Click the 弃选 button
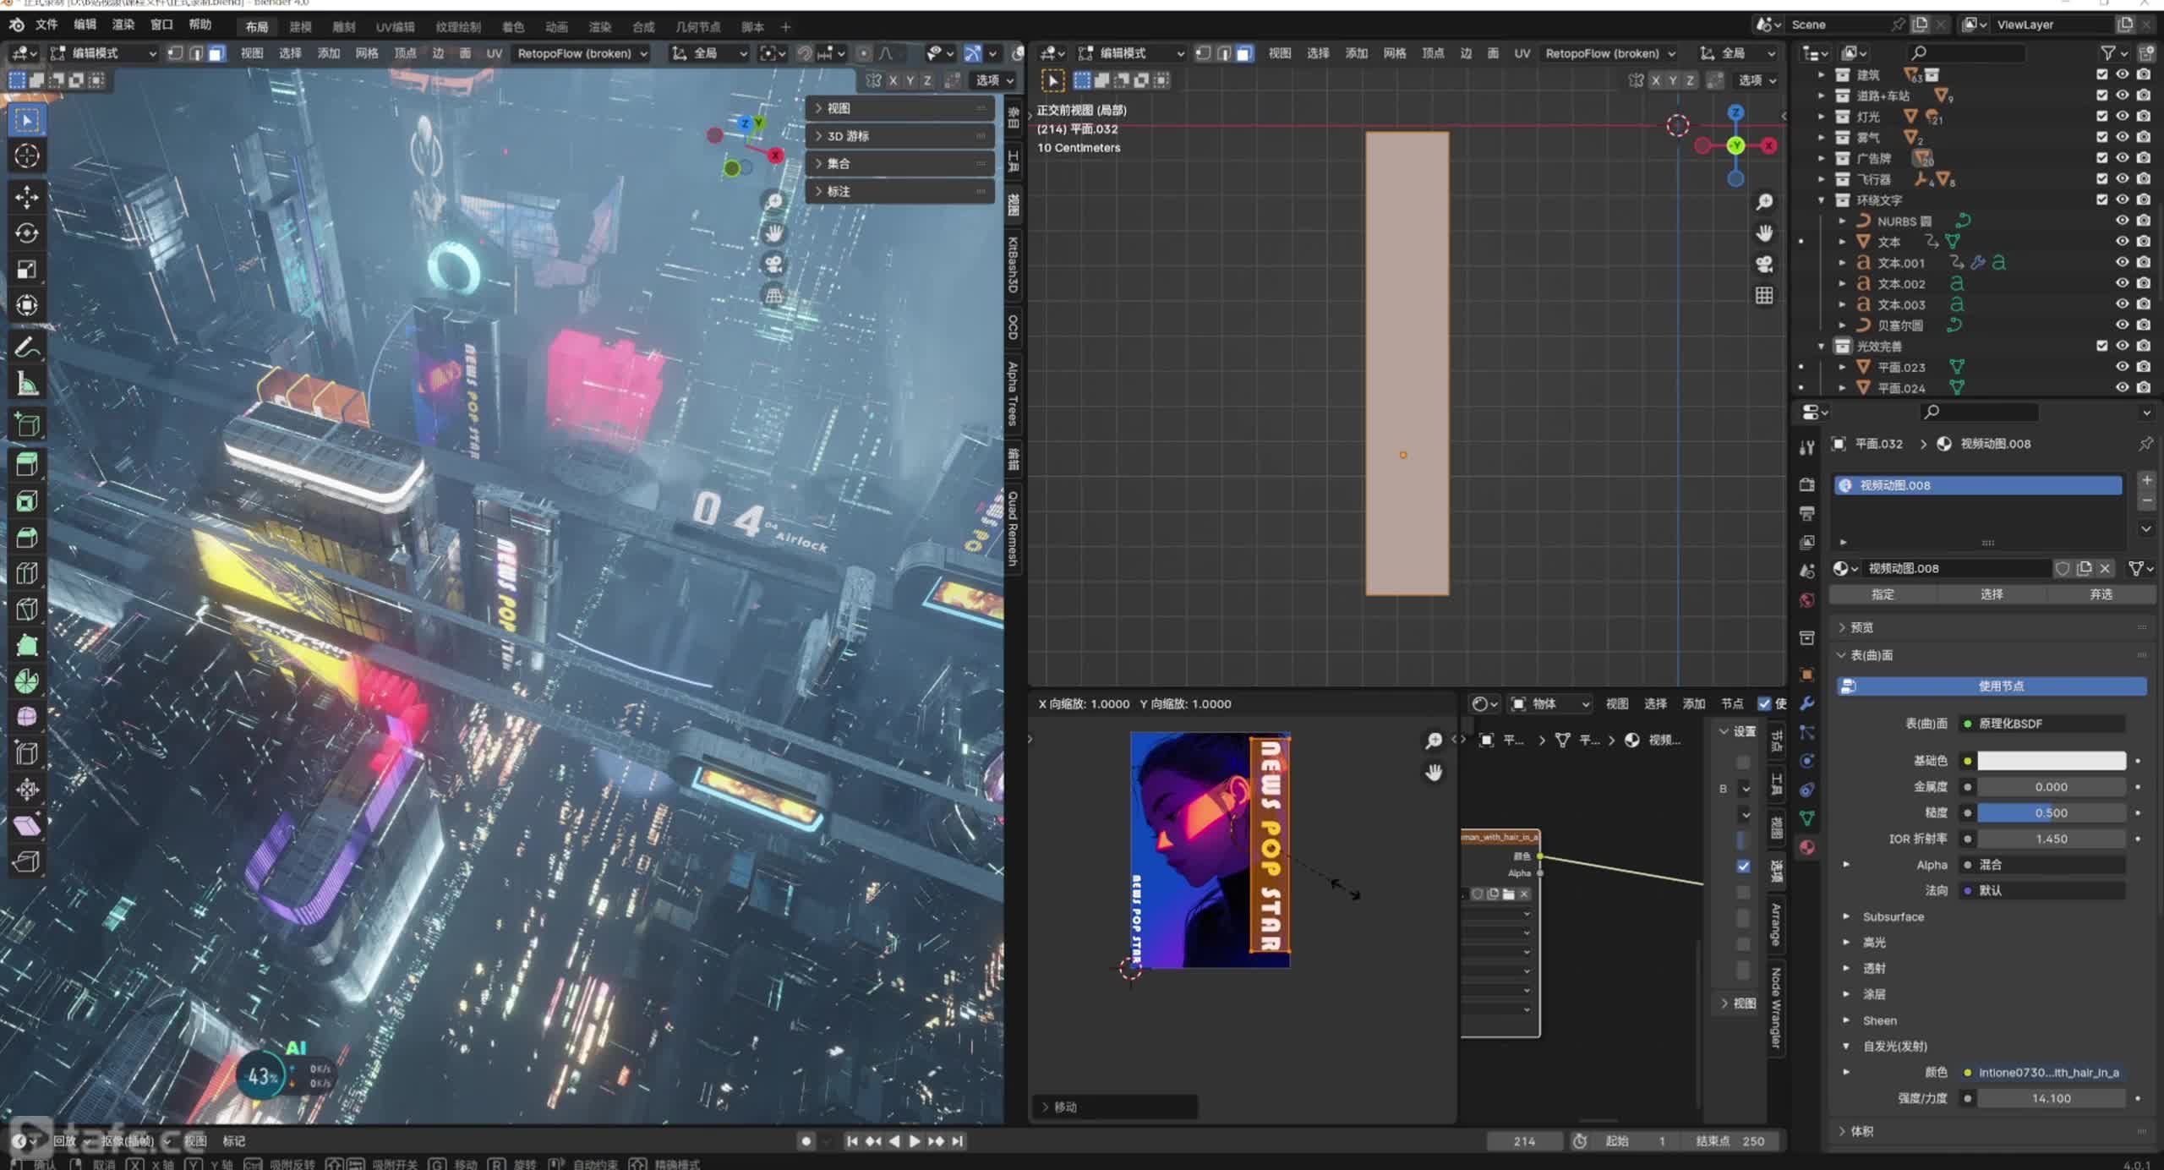 point(2101,594)
